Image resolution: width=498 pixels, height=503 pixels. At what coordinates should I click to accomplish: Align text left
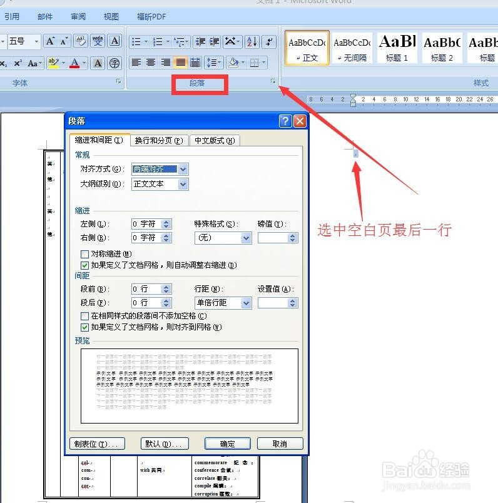point(136,62)
